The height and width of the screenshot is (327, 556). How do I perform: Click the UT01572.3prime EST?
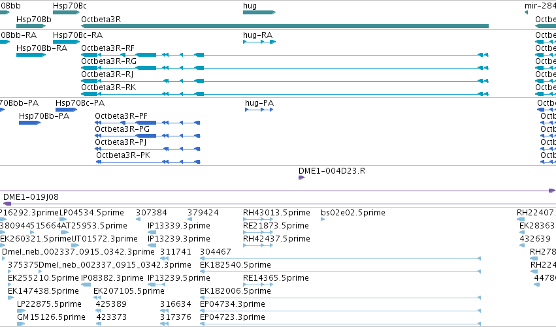75,245
